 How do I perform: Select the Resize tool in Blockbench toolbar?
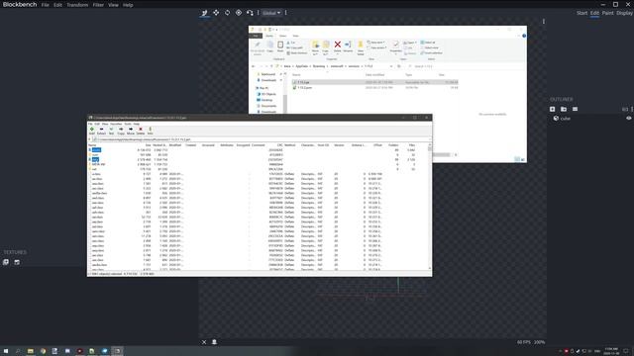[x=216, y=13]
